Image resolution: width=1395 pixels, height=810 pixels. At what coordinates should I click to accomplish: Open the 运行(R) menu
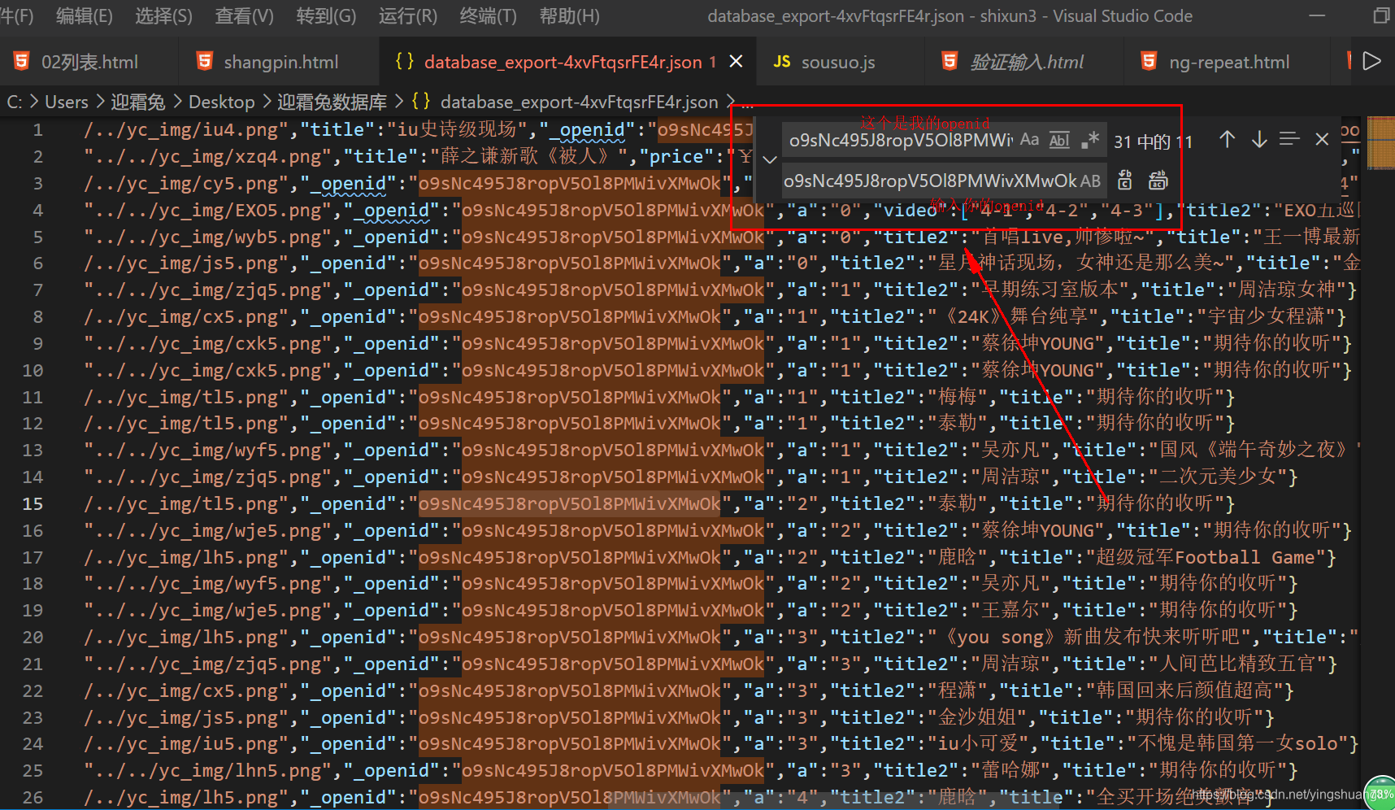point(407,16)
